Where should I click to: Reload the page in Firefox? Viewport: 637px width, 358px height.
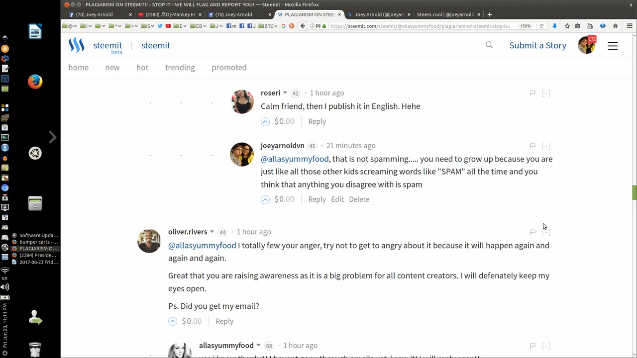click(541, 26)
